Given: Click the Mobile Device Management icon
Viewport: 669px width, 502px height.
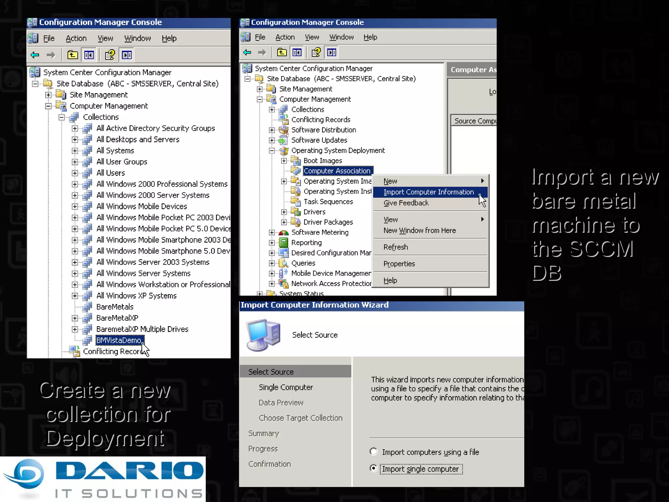Looking at the screenshot, I should coord(283,273).
